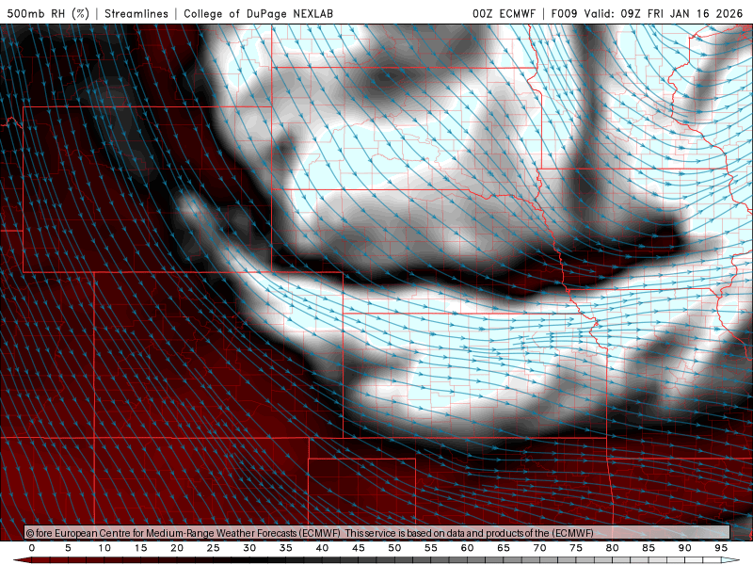Screen dimensions: 753x565
Task: Click the '95' value on color scale
Action: pos(721,548)
